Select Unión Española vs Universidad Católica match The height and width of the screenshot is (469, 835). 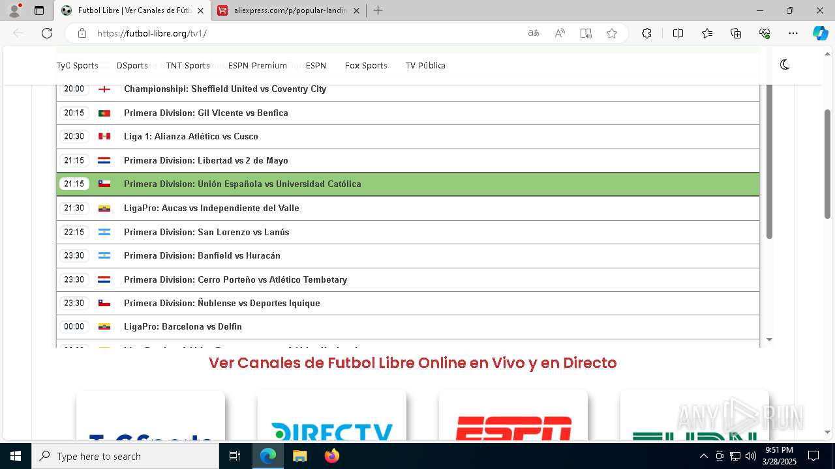pos(408,184)
